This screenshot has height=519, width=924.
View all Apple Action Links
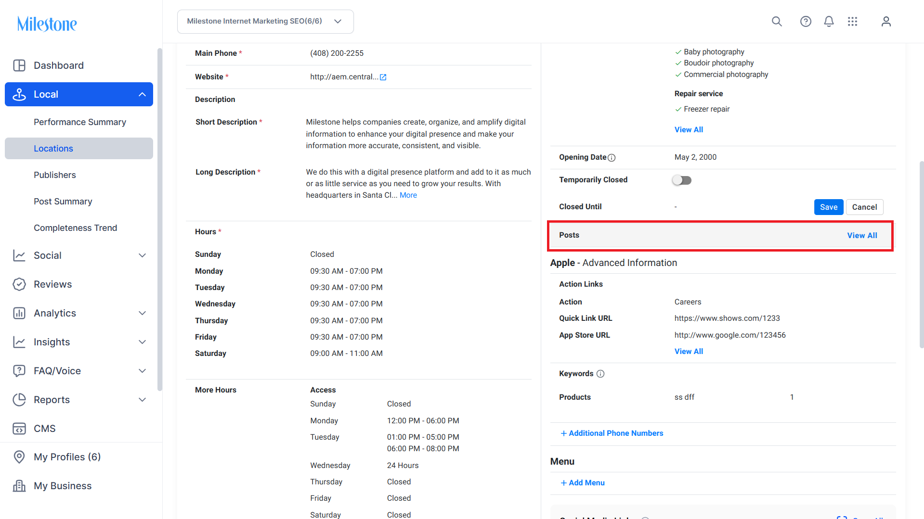[x=689, y=352]
